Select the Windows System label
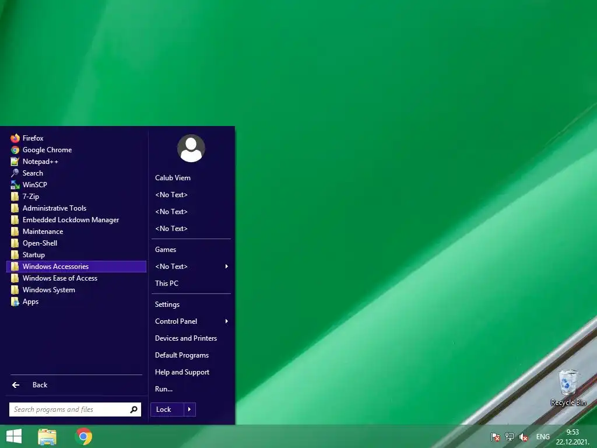Image resolution: width=597 pixels, height=448 pixels. [x=49, y=290]
